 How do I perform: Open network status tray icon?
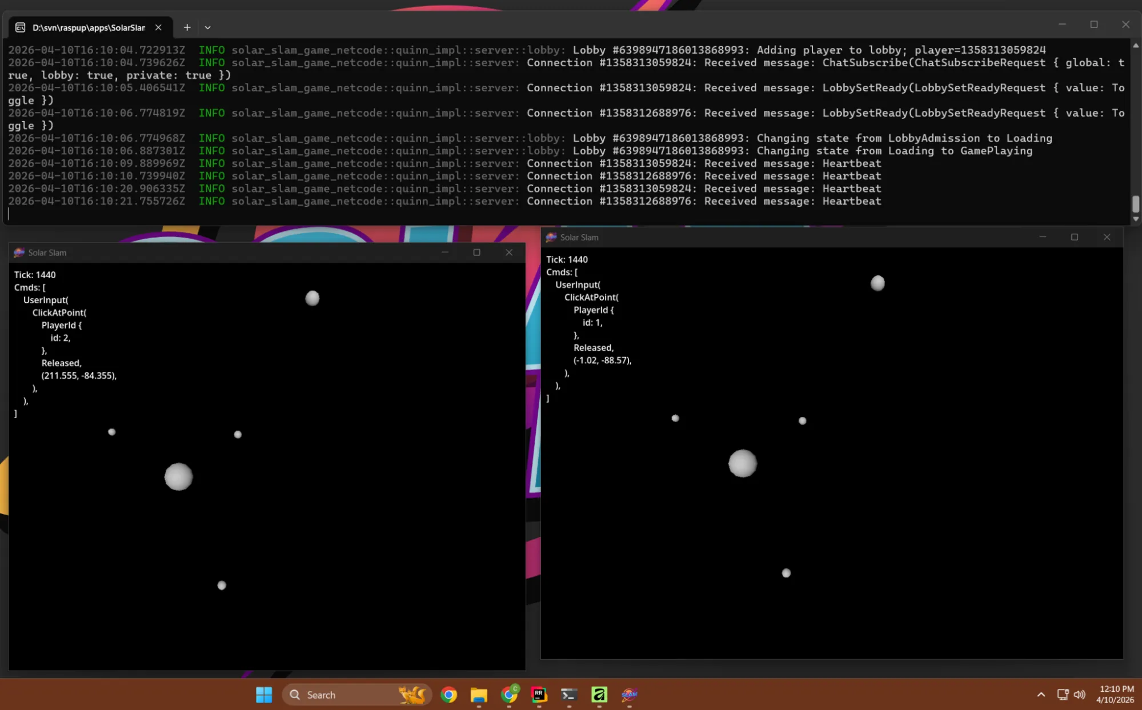[1063, 695]
